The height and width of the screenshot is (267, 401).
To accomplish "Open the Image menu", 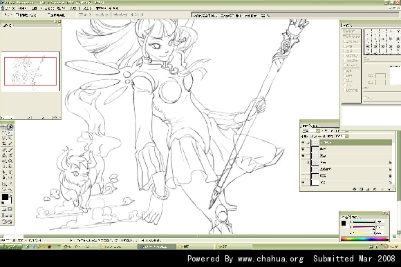I will (x=37, y=8).
